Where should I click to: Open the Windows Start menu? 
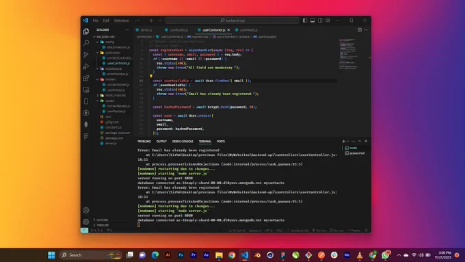(51, 255)
